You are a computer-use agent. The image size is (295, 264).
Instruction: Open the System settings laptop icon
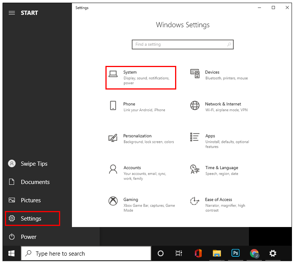(113, 74)
